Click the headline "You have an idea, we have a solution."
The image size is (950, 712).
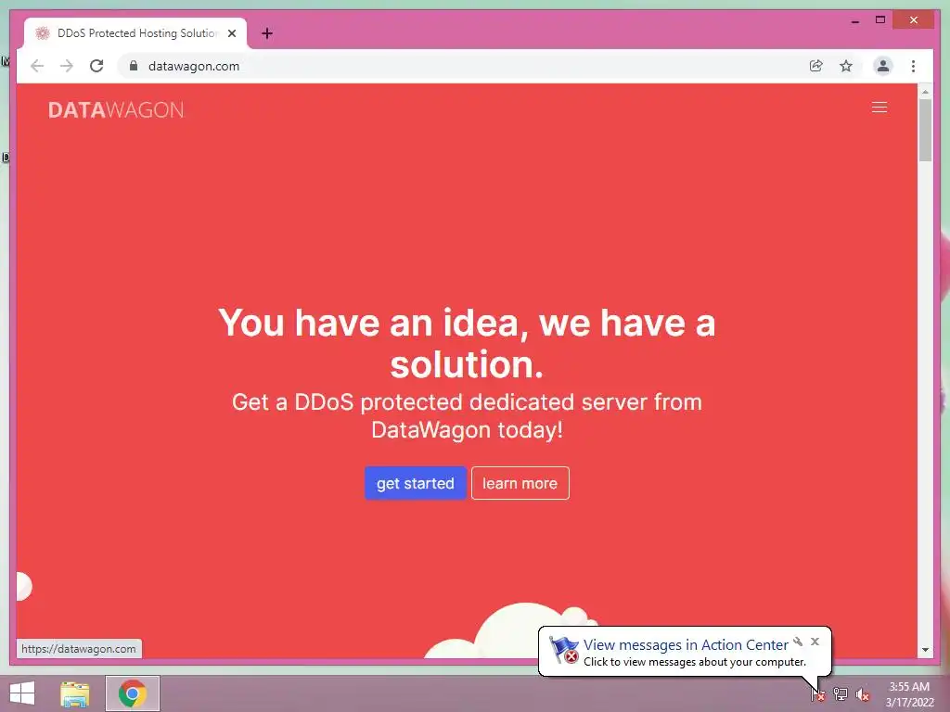[467, 343]
